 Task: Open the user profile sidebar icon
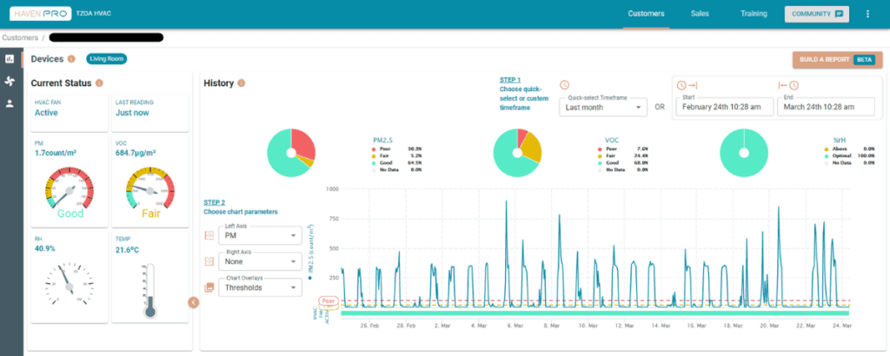(10, 103)
